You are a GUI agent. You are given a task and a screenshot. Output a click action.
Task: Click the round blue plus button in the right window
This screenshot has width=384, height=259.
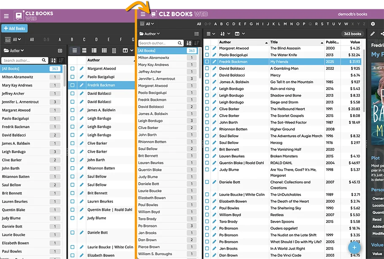point(354,248)
